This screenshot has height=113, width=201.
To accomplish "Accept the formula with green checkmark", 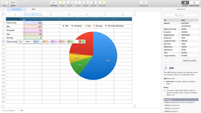I will pyautogui.click(x=83, y=41).
